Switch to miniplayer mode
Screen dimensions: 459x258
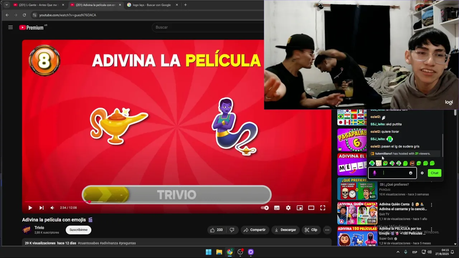(x=300, y=208)
